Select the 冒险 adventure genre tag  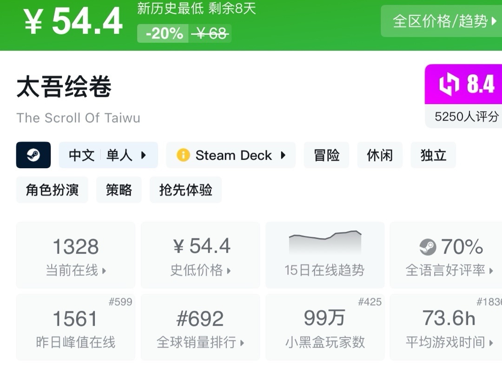pos(326,155)
